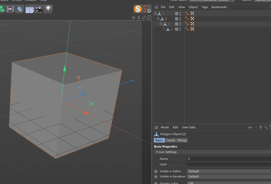Open the Object Manager hamburger menu
The image size is (271, 184).
pyautogui.click(x=156, y=7)
